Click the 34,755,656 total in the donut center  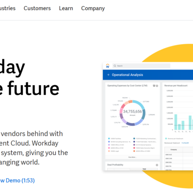pos(132,111)
